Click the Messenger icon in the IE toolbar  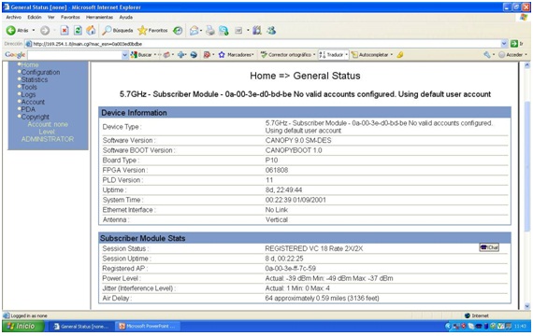pyautogui.click(x=271, y=31)
